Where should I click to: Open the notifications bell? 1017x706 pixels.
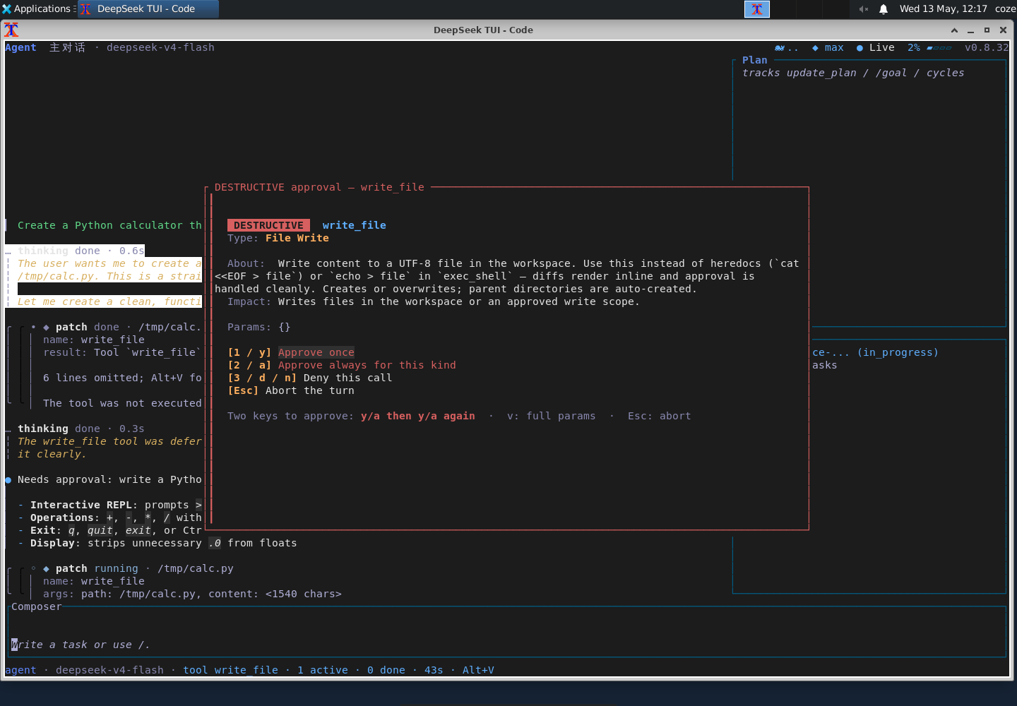[884, 9]
